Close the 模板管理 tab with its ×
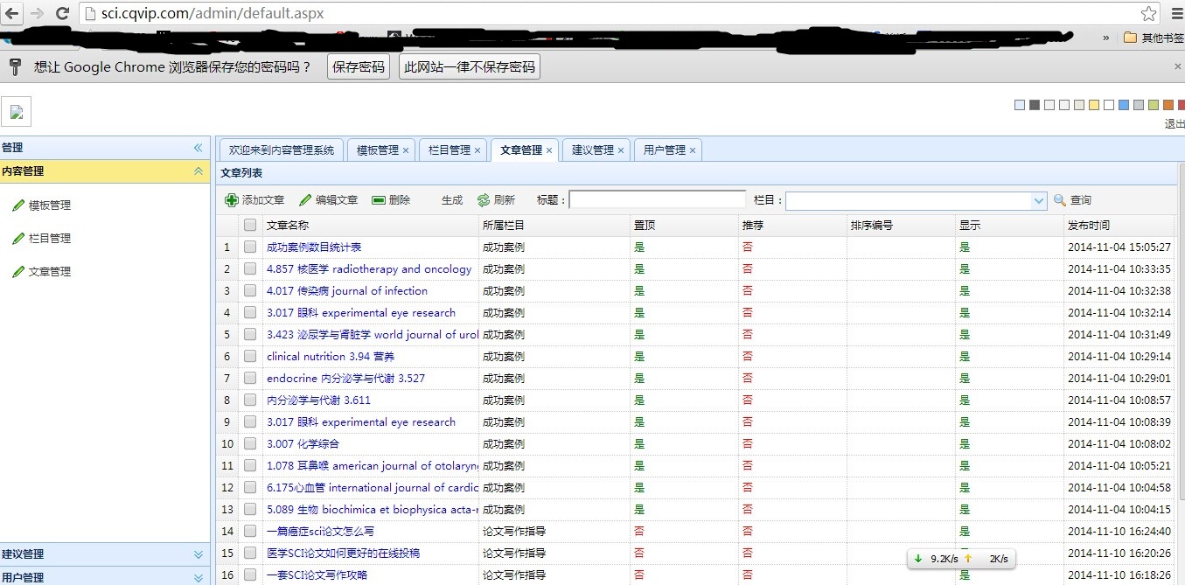This screenshot has height=585, width=1185. point(406,150)
